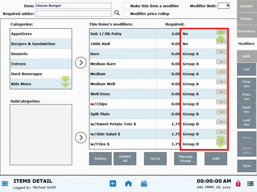This screenshot has height=192, width=257.
Task: Select the w/Fries $ modifier
Action: click(158, 144)
